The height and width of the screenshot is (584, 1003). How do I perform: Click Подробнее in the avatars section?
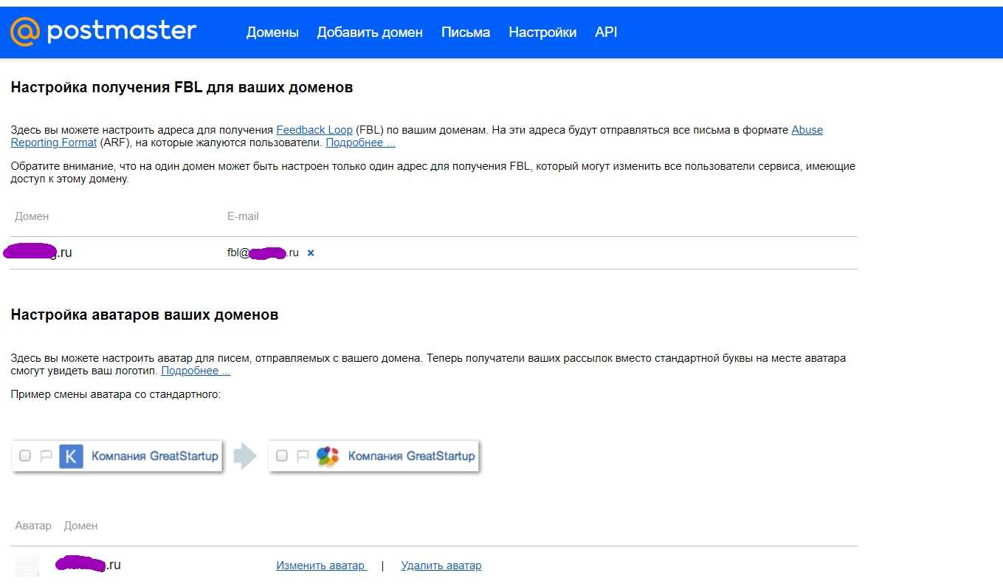tap(196, 371)
